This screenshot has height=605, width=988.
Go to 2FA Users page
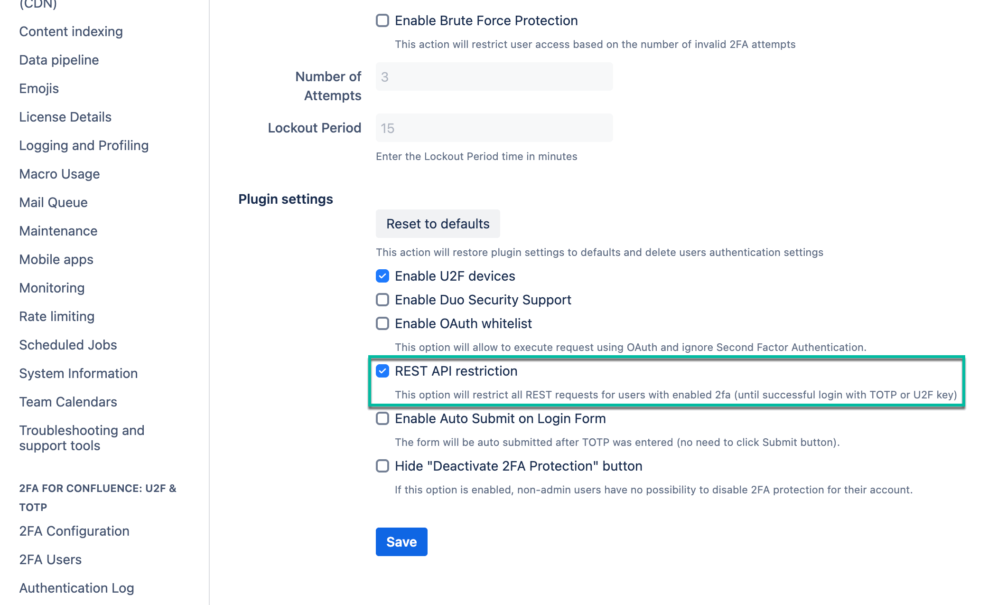[50, 559]
